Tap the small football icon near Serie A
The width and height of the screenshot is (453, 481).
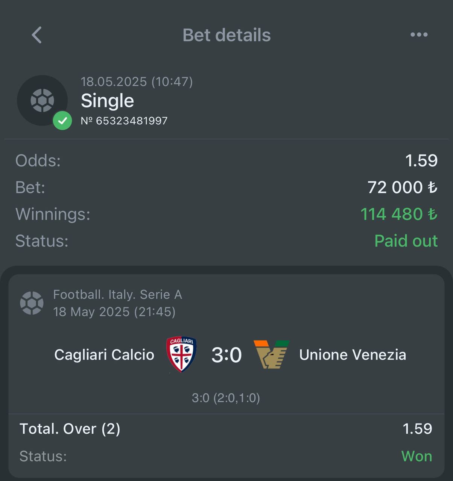tap(32, 303)
